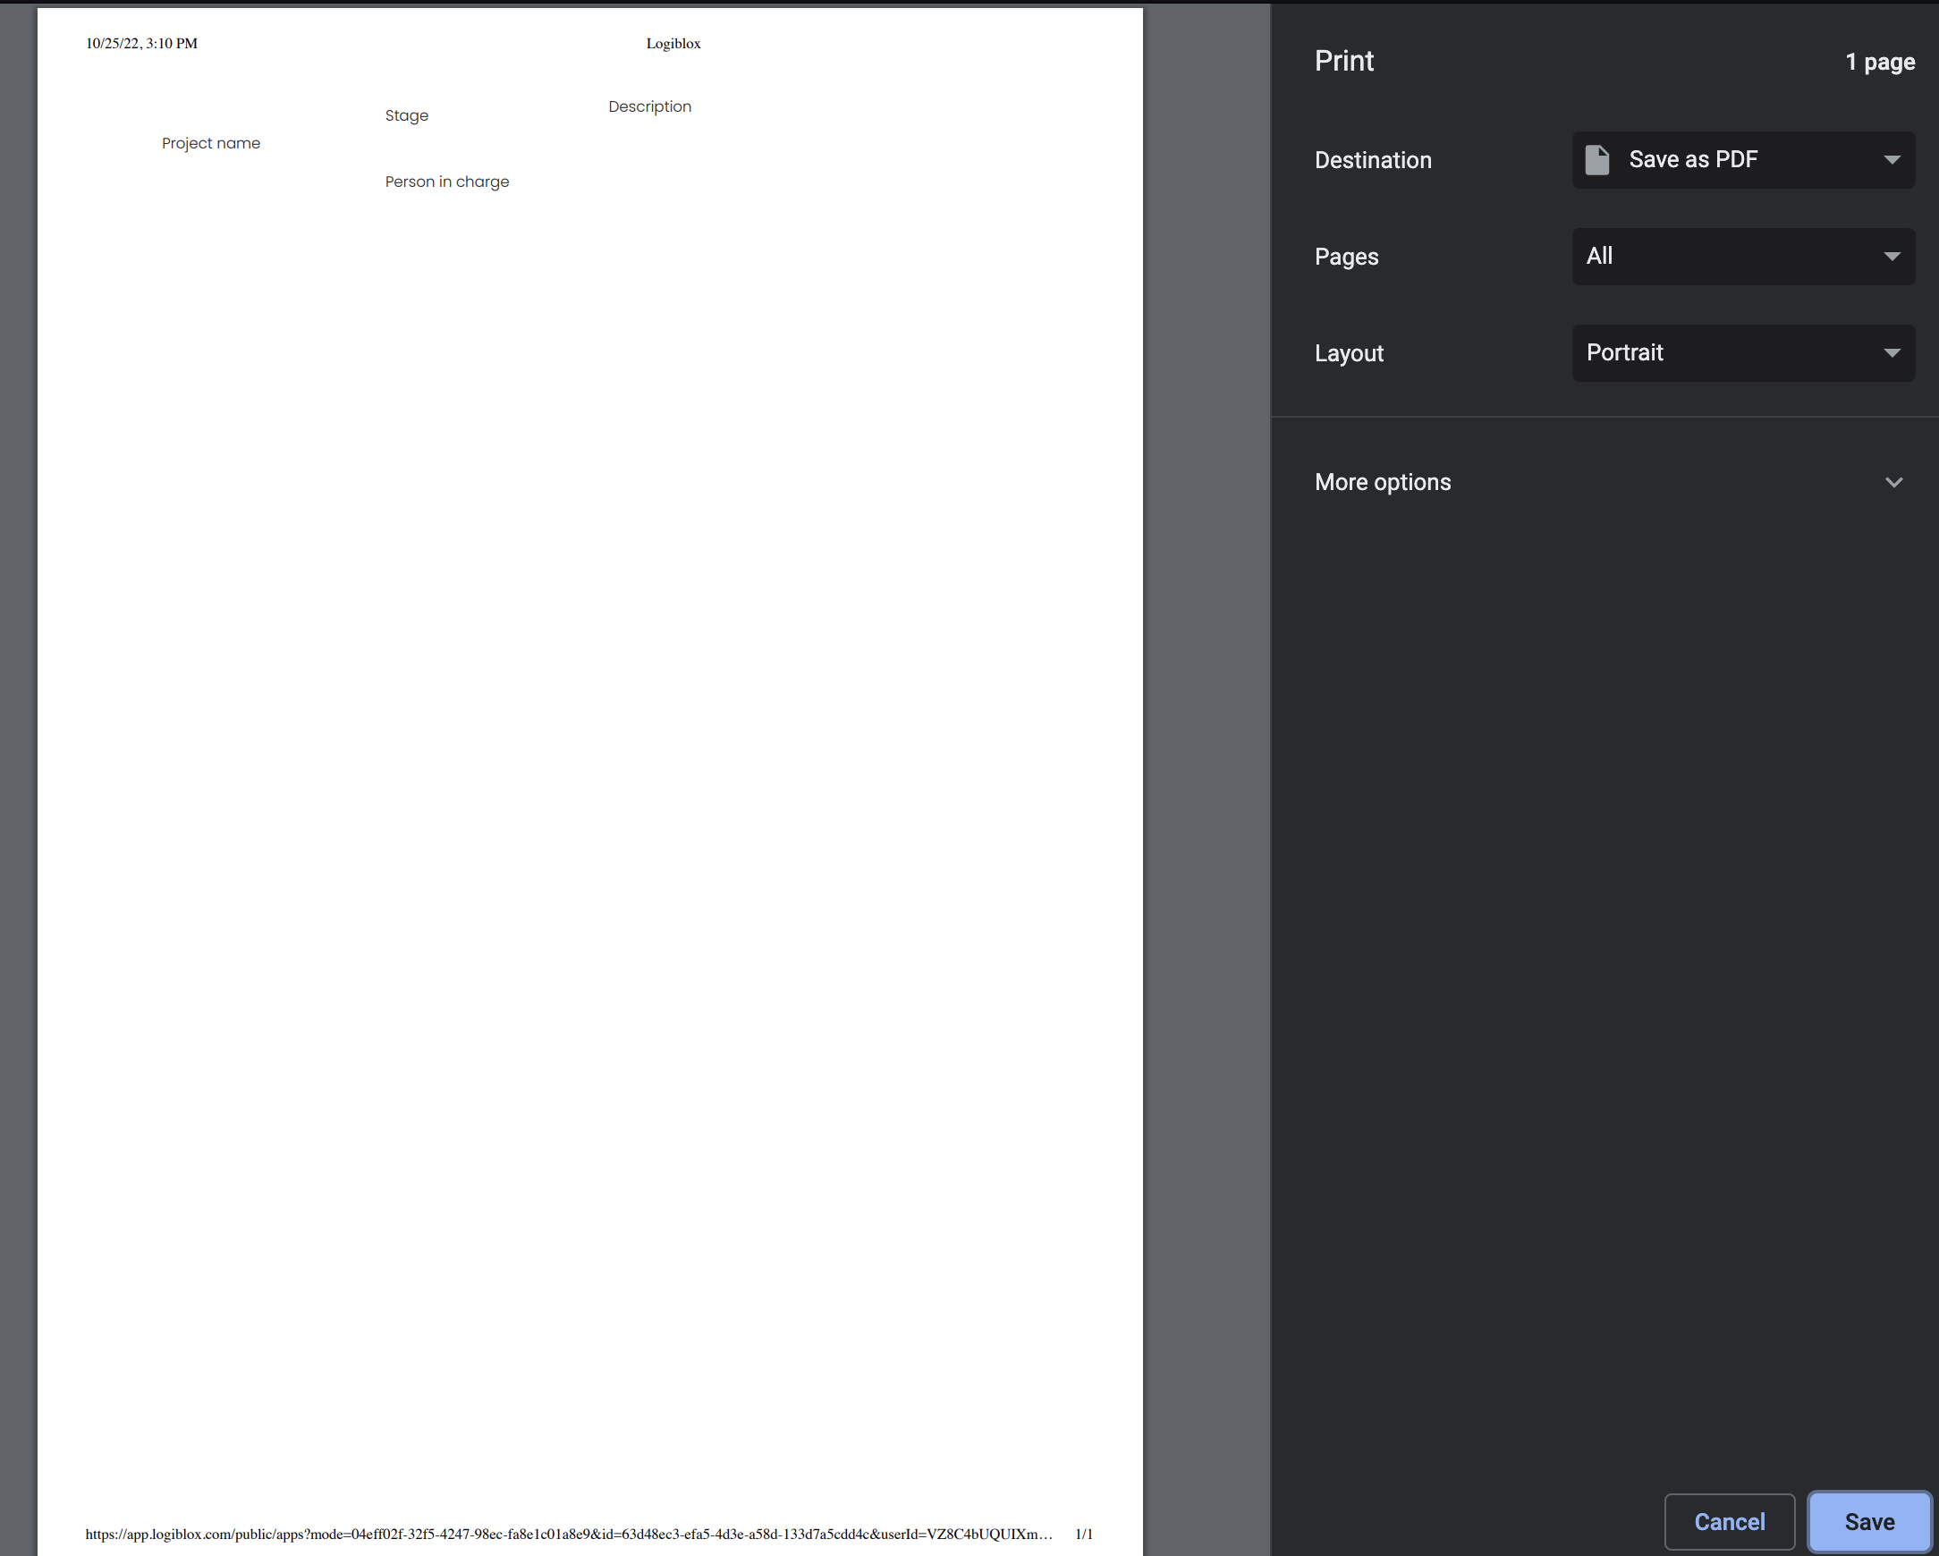Viewport: 1939px width, 1556px height.
Task: Click the Destination dropdown arrow
Action: pos(1892,160)
